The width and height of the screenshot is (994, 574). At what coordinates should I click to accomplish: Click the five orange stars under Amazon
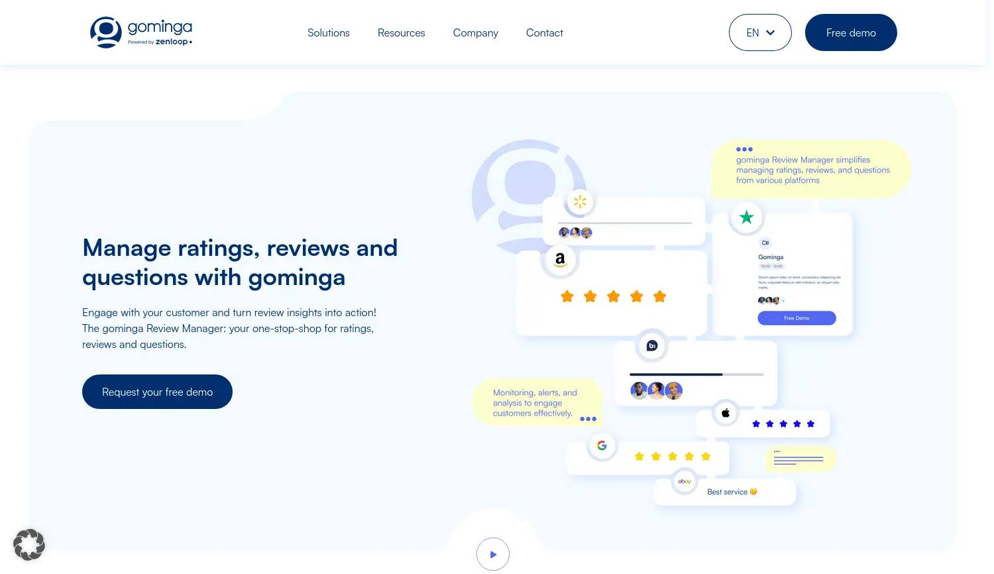pos(613,296)
